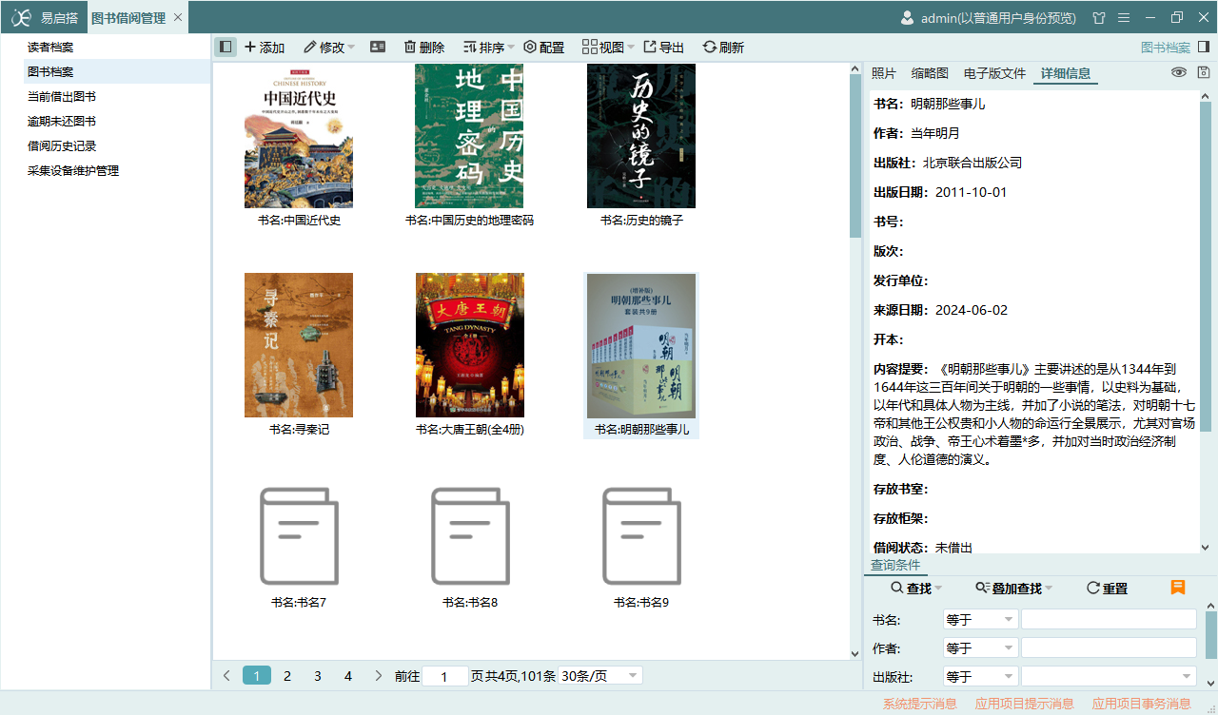Click the 刷新 (refresh) button
1218x715 pixels.
pyautogui.click(x=723, y=47)
